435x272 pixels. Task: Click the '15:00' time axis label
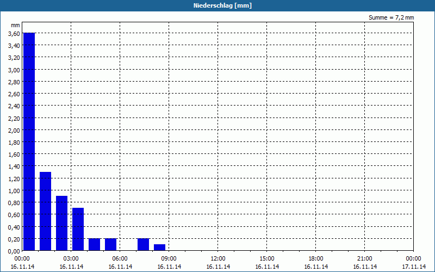(267, 259)
